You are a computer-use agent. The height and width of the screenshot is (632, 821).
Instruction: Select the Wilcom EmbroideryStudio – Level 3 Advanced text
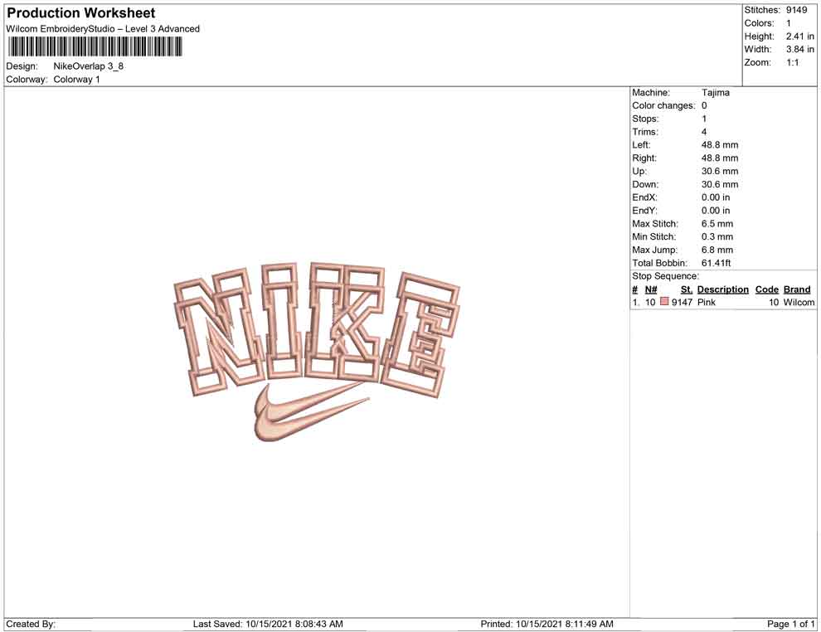click(x=103, y=29)
